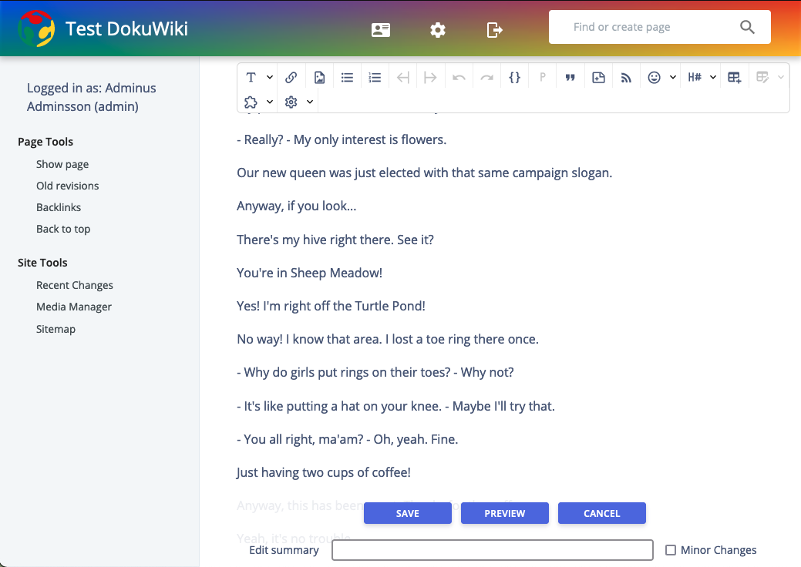Click the DokuWiki logo icon

coord(36,29)
